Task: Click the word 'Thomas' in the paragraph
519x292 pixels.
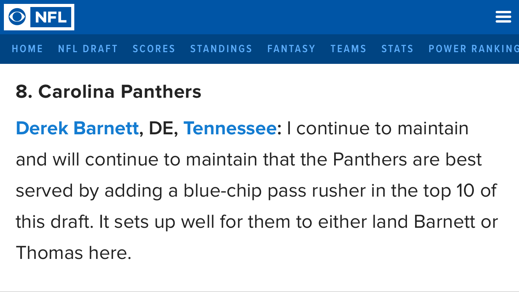Action: [x=49, y=253]
